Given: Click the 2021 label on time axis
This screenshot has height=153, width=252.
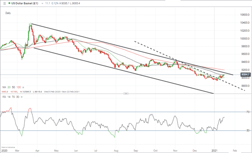Looking at the screenshot, I should (x=215, y=150).
